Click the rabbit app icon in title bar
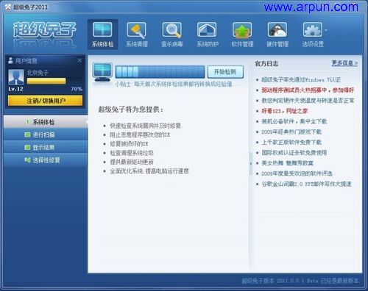Image resolution: width=368 pixels, height=291 pixels. pos(8,7)
